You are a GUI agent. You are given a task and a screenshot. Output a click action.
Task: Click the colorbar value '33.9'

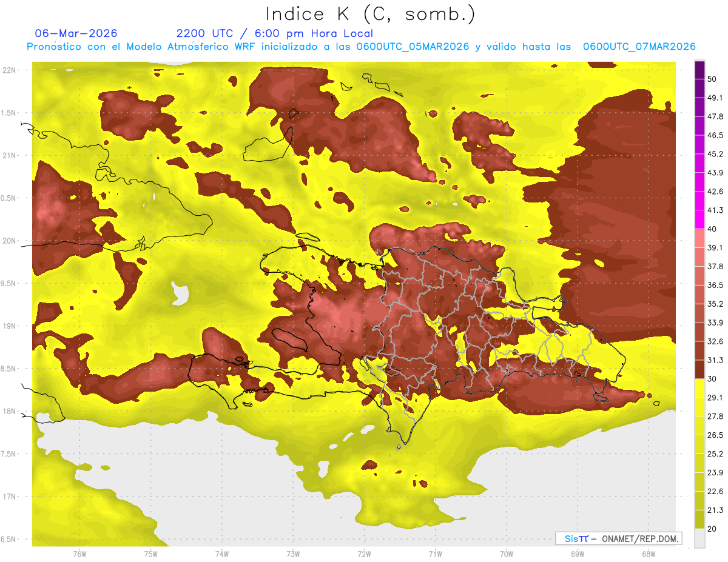[x=715, y=323]
